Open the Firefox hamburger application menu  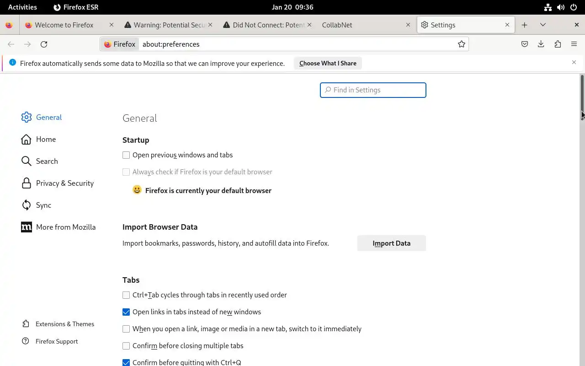[x=574, y=44]
